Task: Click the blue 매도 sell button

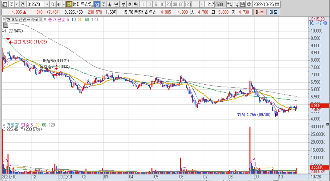Action: (x=273, y=12)
